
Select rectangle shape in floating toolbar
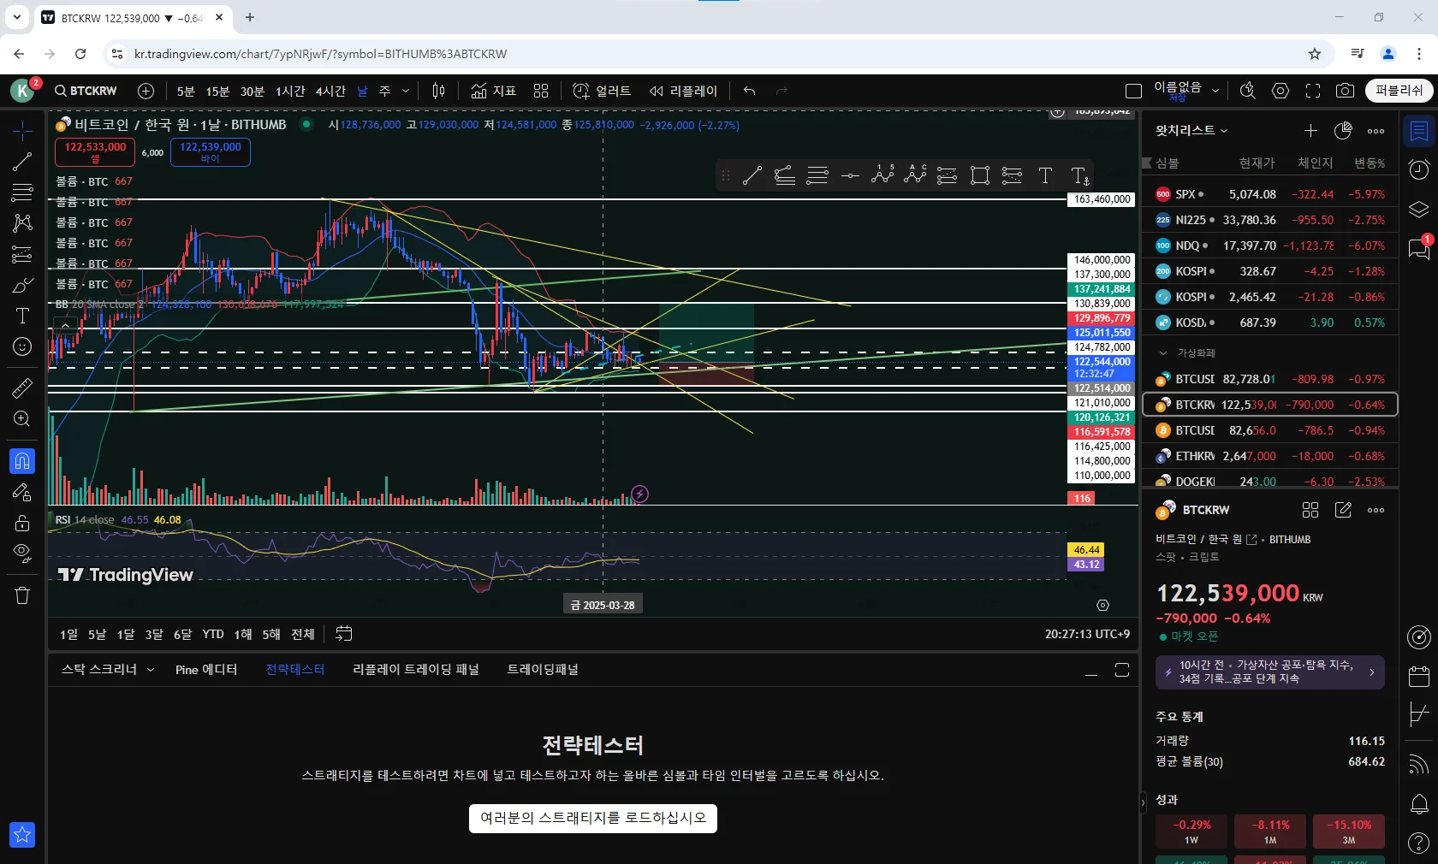980,176
